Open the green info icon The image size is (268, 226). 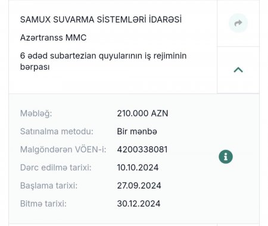tap(226, 157)
